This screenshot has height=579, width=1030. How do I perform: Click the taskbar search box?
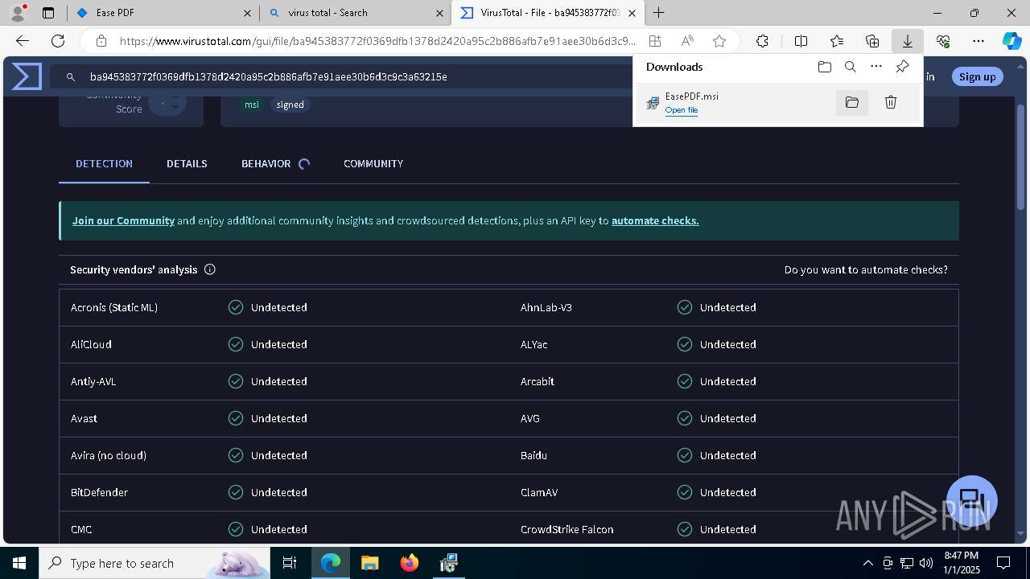[x=154, y=563]
